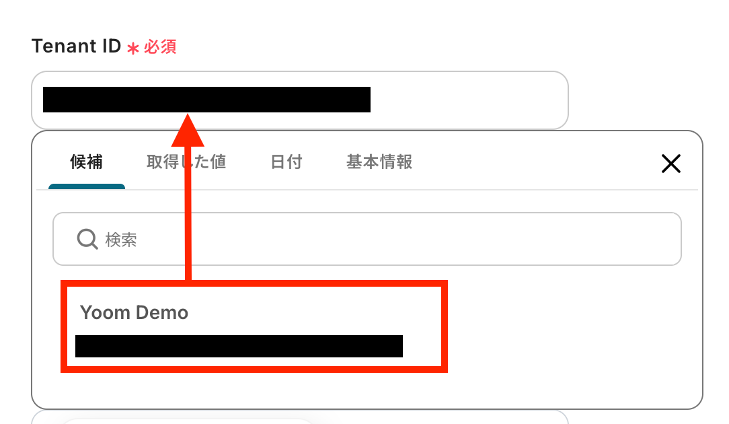Click the Yoom Demo title text
Screen dimensions: 729x424
coord(134,313)
